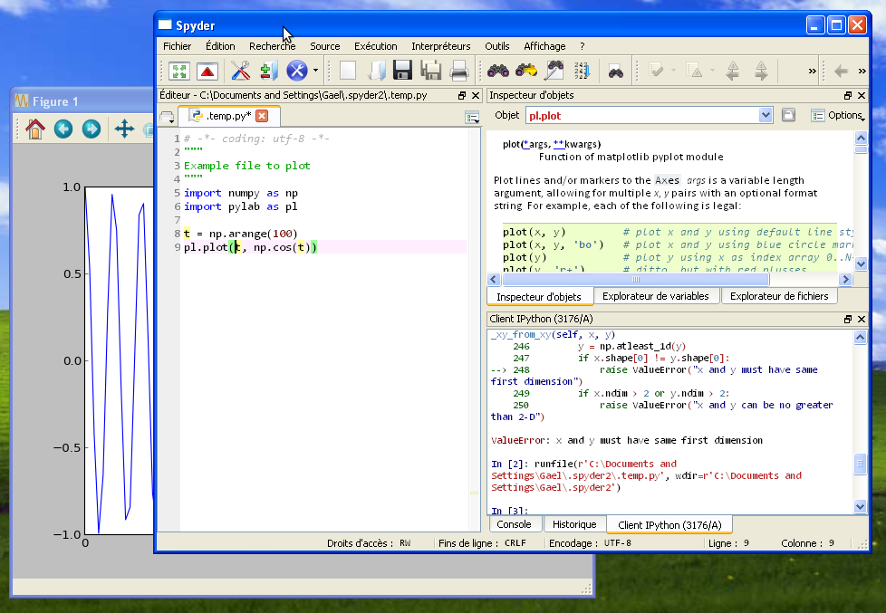Undock the Inspecteur d'objets pane

(848, 95)
